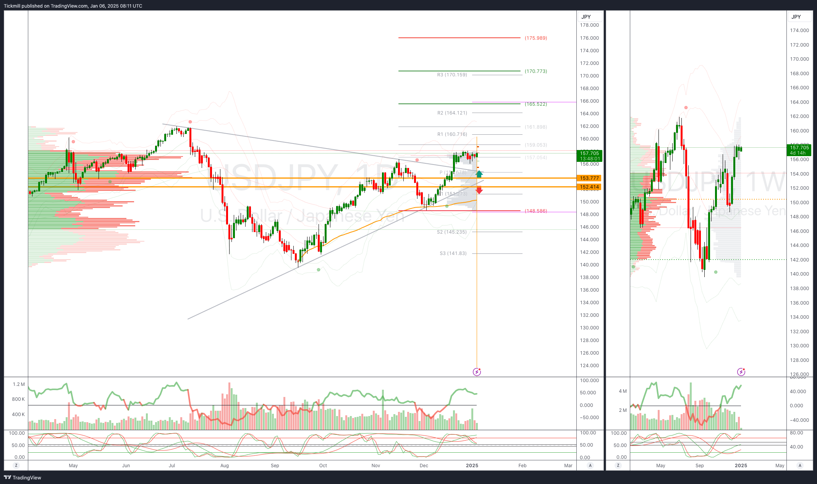Open JPY currency selector on weekly chart

tap(800, 17)
